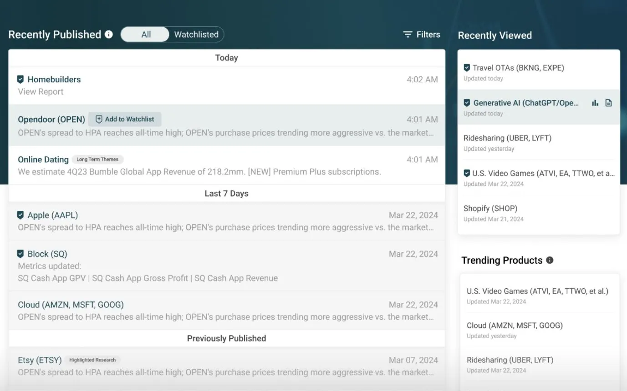Open Cloud (AMZN, MSFT, GOOG) in Recently Published
The image size is (627, 391).
[x=71, y=305]
